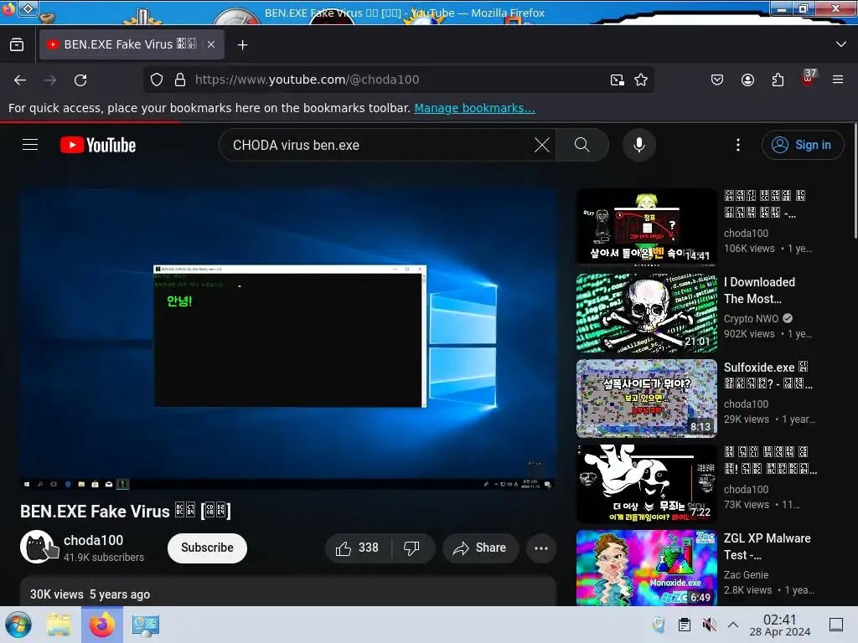Screen dimensions: 858x643
Task: Open the extension icon with 37 badge
Action: point(808,79)
